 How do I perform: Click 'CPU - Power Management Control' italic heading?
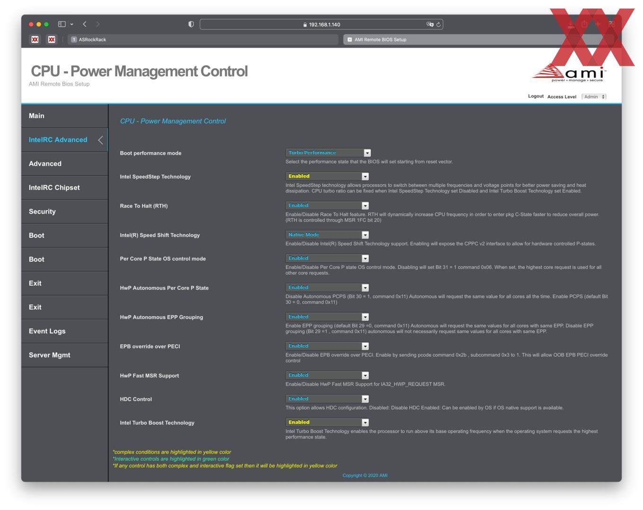(173, 121)
